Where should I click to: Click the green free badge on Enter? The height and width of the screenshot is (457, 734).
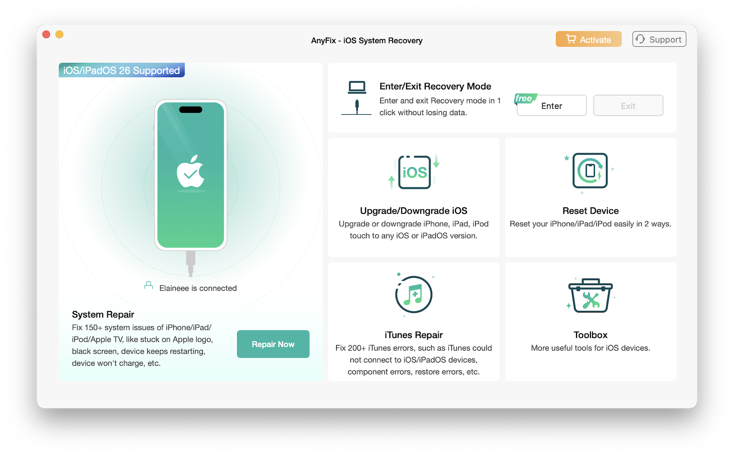tap(525, 98)
